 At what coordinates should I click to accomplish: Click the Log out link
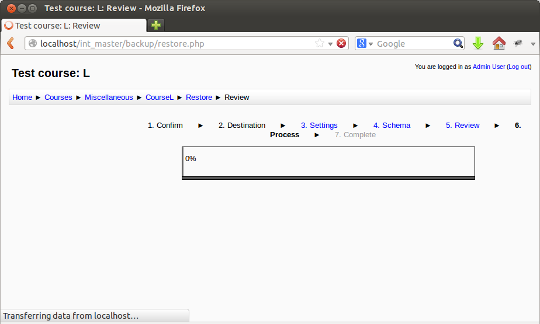[519, 67]
